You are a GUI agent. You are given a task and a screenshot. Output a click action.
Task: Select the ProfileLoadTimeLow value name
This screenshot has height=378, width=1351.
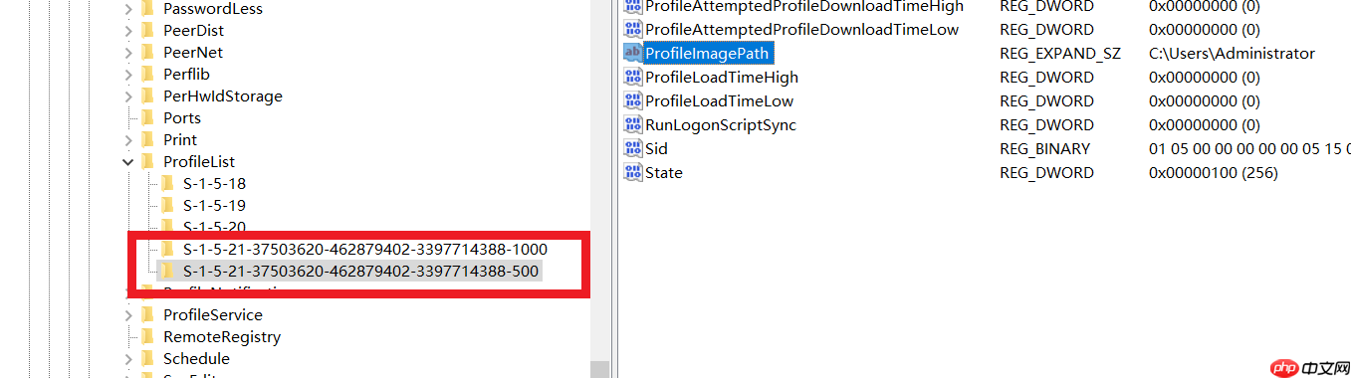[719, 100]
